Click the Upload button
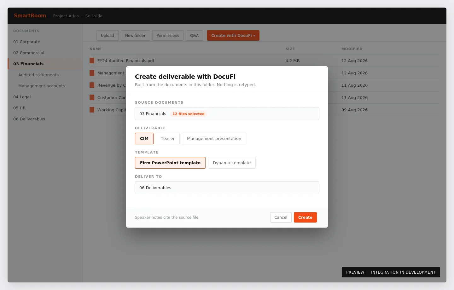Viewport: 454px width, 290px height. tap(108, 36)
